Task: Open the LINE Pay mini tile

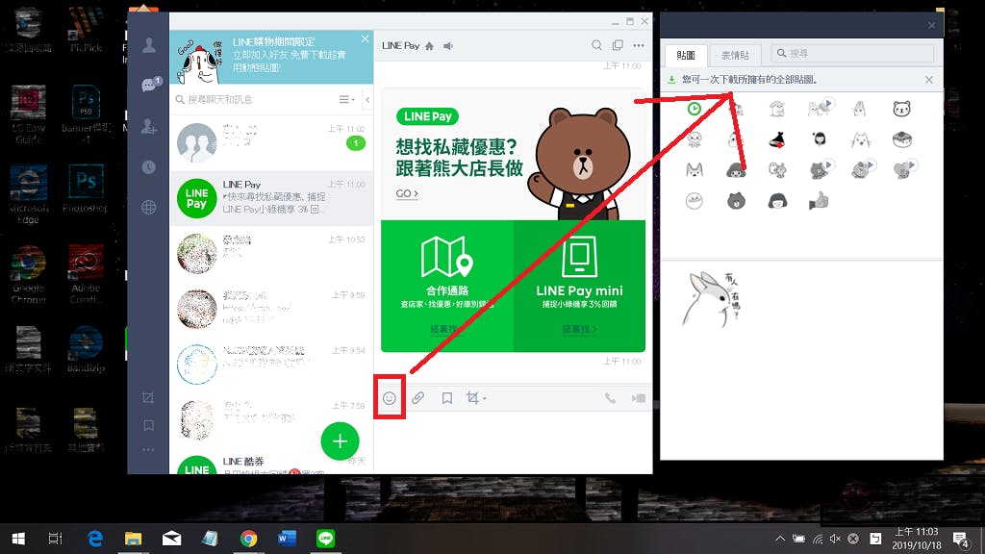Action: pos(579,286)
